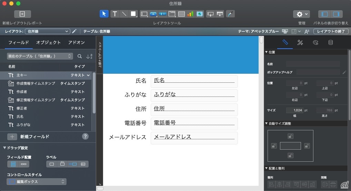Switch to the アドオン tab

point(76,42)
